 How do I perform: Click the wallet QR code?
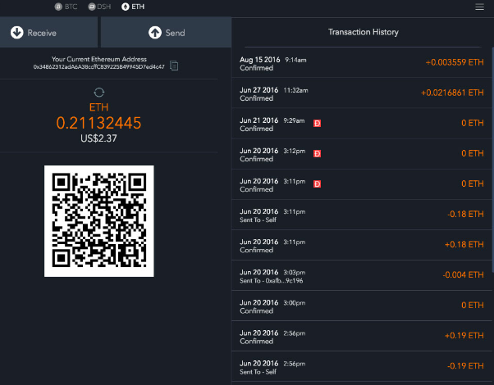99,221
